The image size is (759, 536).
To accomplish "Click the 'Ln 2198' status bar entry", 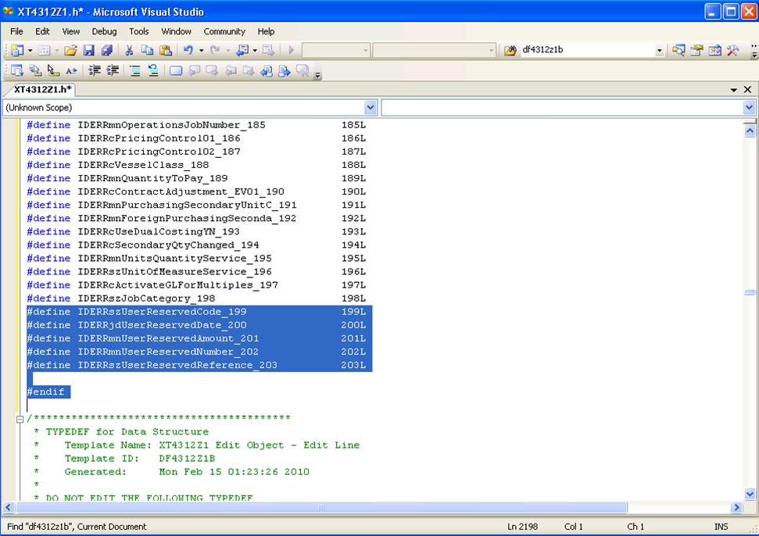I will click(522, 527).
